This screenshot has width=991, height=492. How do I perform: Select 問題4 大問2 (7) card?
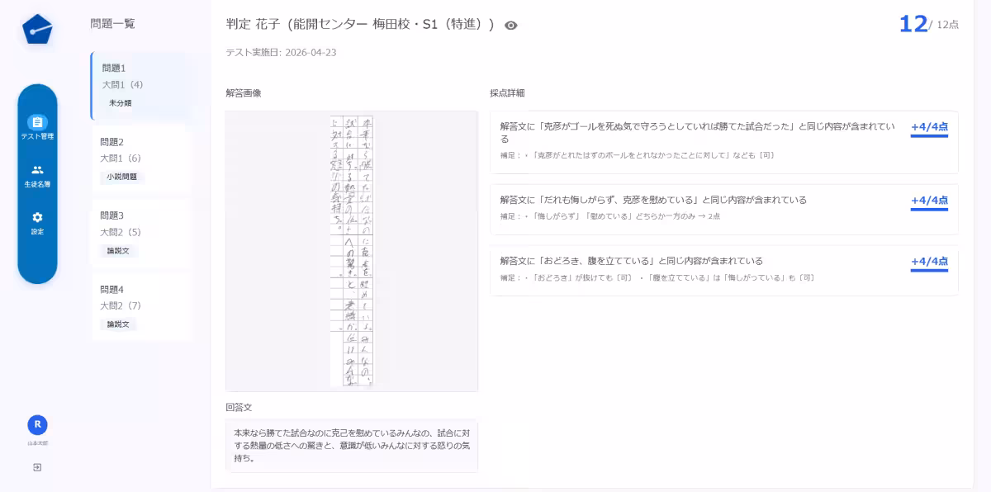click(x=140, y=307)
